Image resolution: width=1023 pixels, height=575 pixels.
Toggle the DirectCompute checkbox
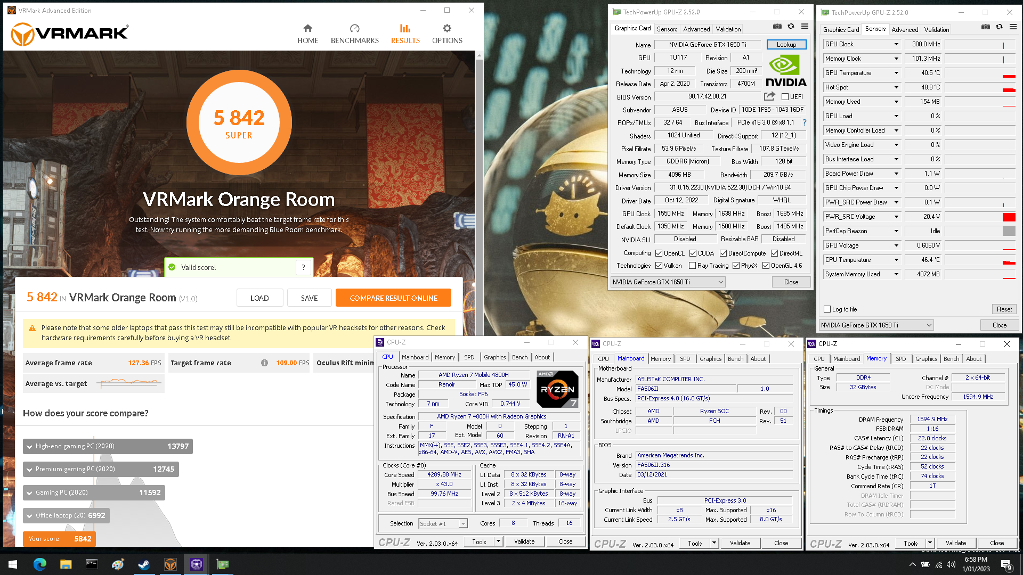point(723,253)
